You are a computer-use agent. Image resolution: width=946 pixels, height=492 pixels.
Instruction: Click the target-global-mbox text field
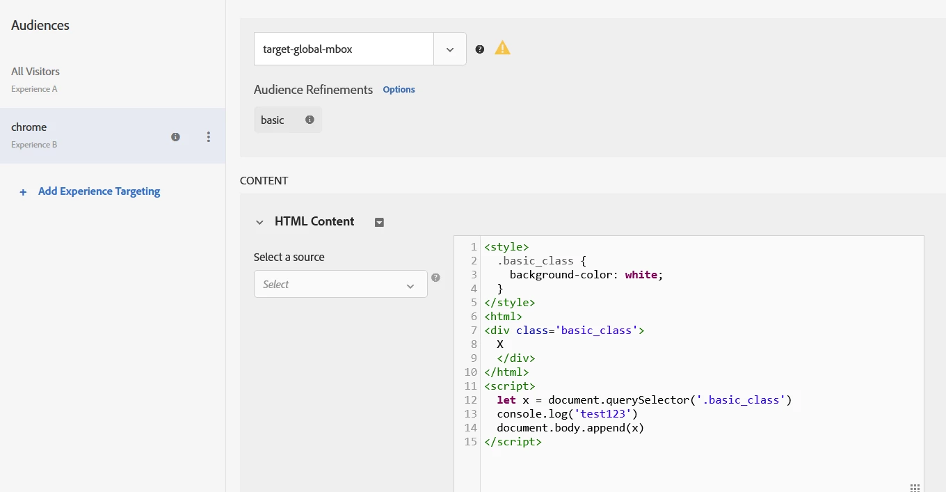pos(344,49)
